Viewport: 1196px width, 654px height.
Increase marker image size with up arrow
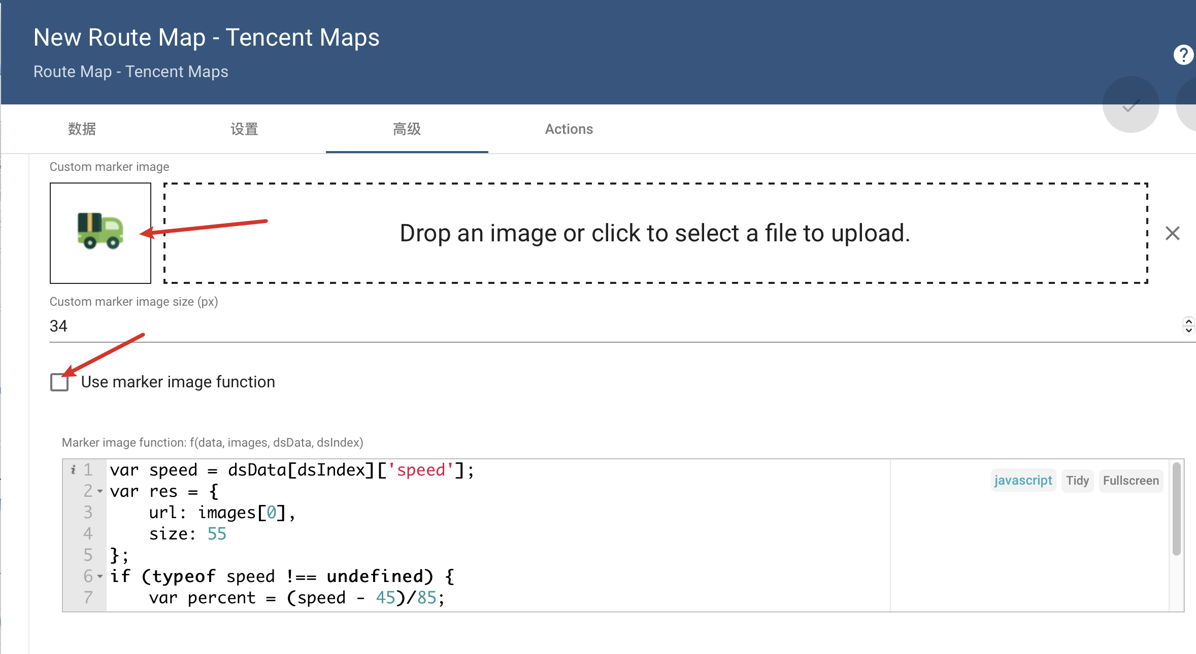point(1188,321)
